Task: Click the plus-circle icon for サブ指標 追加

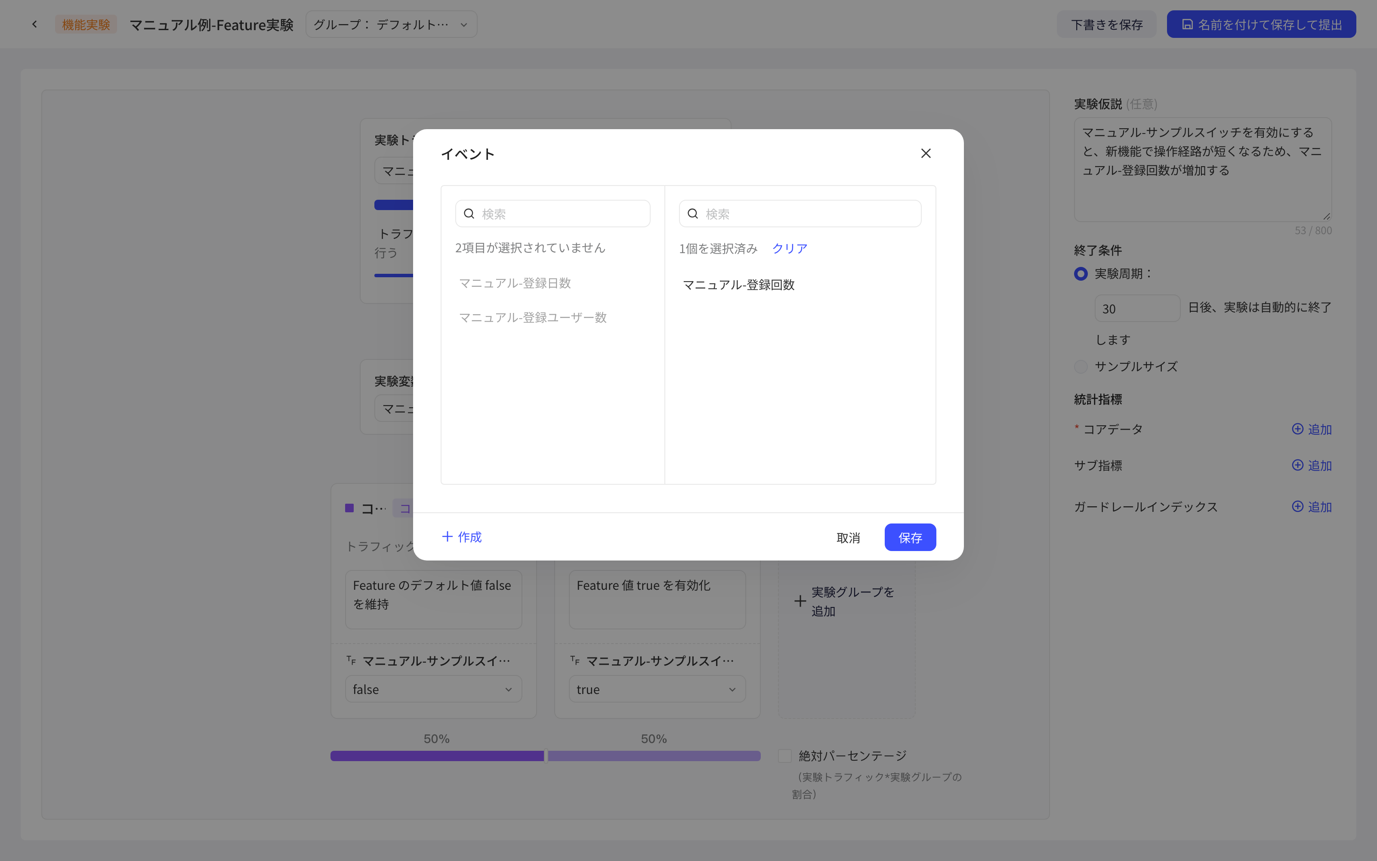Action: pos(1297,465)
